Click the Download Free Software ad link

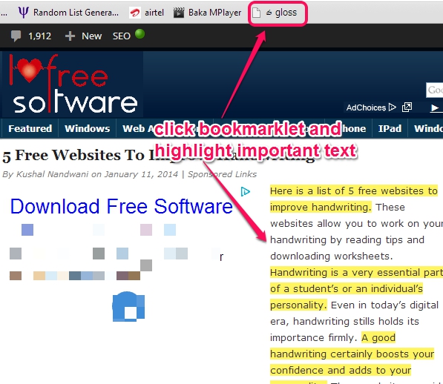coord(122,206)
